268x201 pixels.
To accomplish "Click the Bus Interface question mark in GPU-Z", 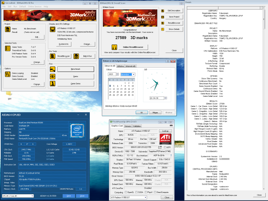I will click(x=171, y=155).
